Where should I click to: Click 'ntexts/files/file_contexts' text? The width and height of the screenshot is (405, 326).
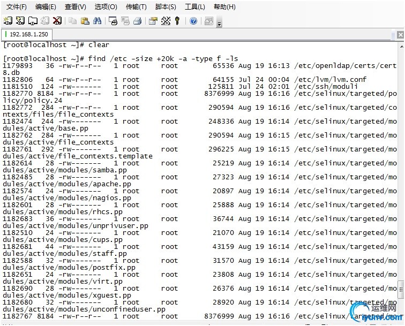click(x=58, y=115)
